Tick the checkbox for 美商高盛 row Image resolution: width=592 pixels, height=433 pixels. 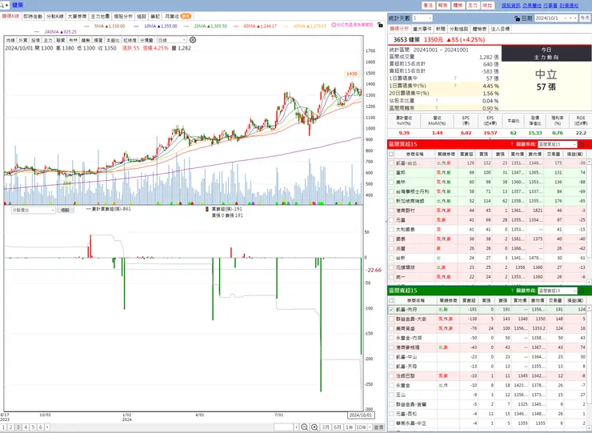(x=391, y=328)
